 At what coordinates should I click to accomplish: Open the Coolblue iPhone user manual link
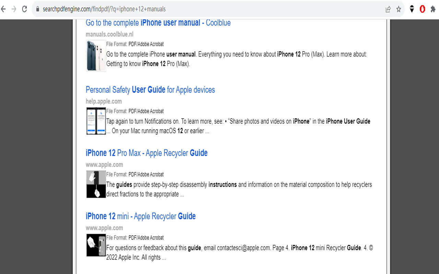pos(158,23)
